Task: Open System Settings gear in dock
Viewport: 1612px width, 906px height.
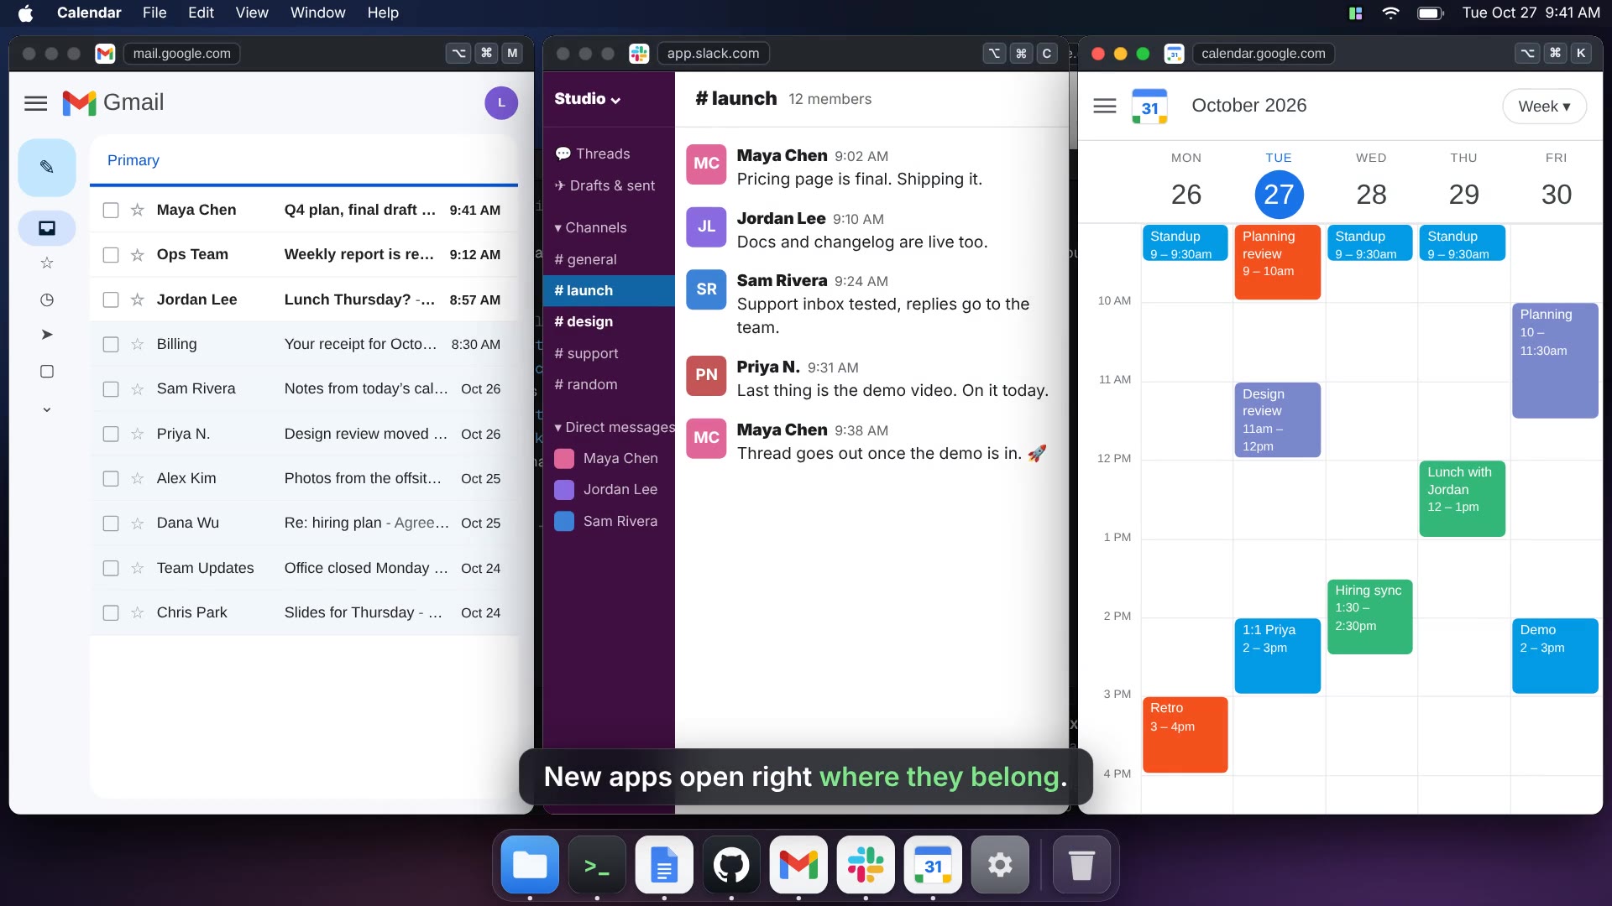Action: coord(1000,865)
